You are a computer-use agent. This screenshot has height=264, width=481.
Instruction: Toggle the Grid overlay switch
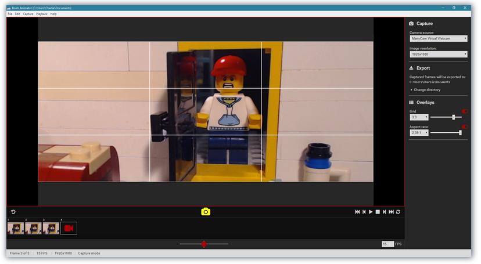pyautogui.click(x=465, y=111)
